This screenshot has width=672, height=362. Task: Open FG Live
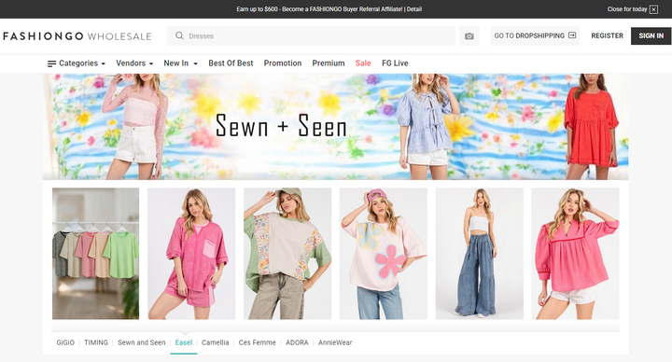click(x=395, y=63)
